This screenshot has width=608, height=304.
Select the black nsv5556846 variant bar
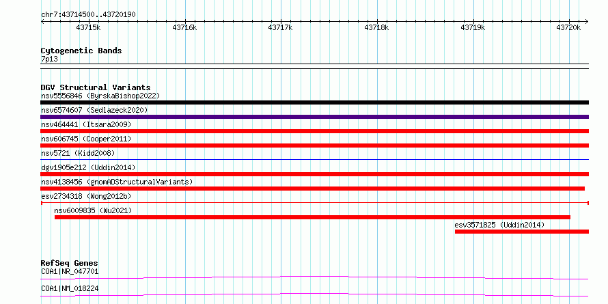[314, 102]
